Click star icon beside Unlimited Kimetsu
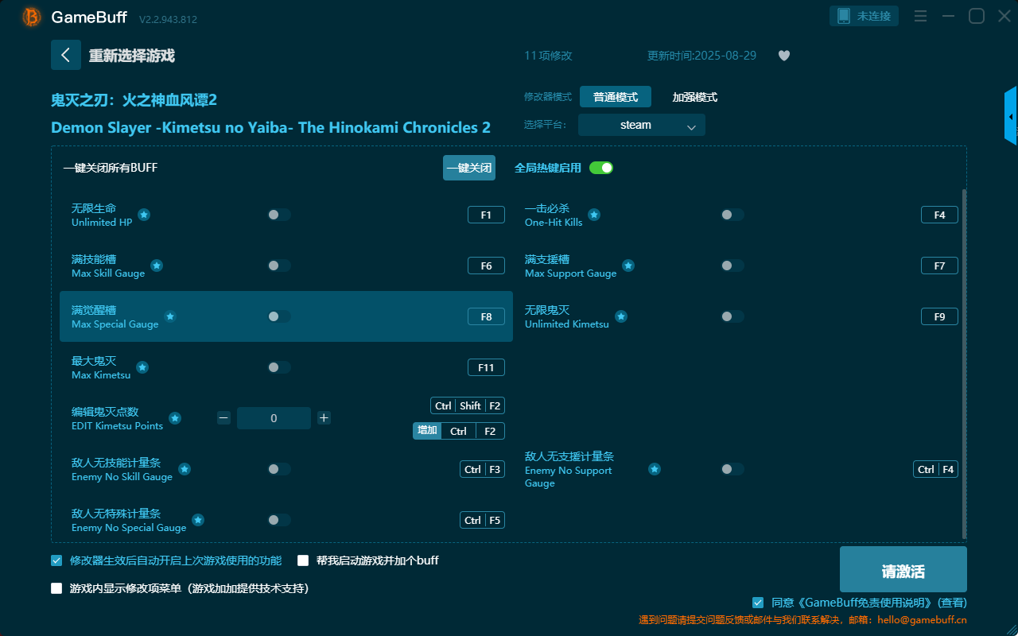The height and width of the screenshot is (636, 1018). click(x=621, y=316)
